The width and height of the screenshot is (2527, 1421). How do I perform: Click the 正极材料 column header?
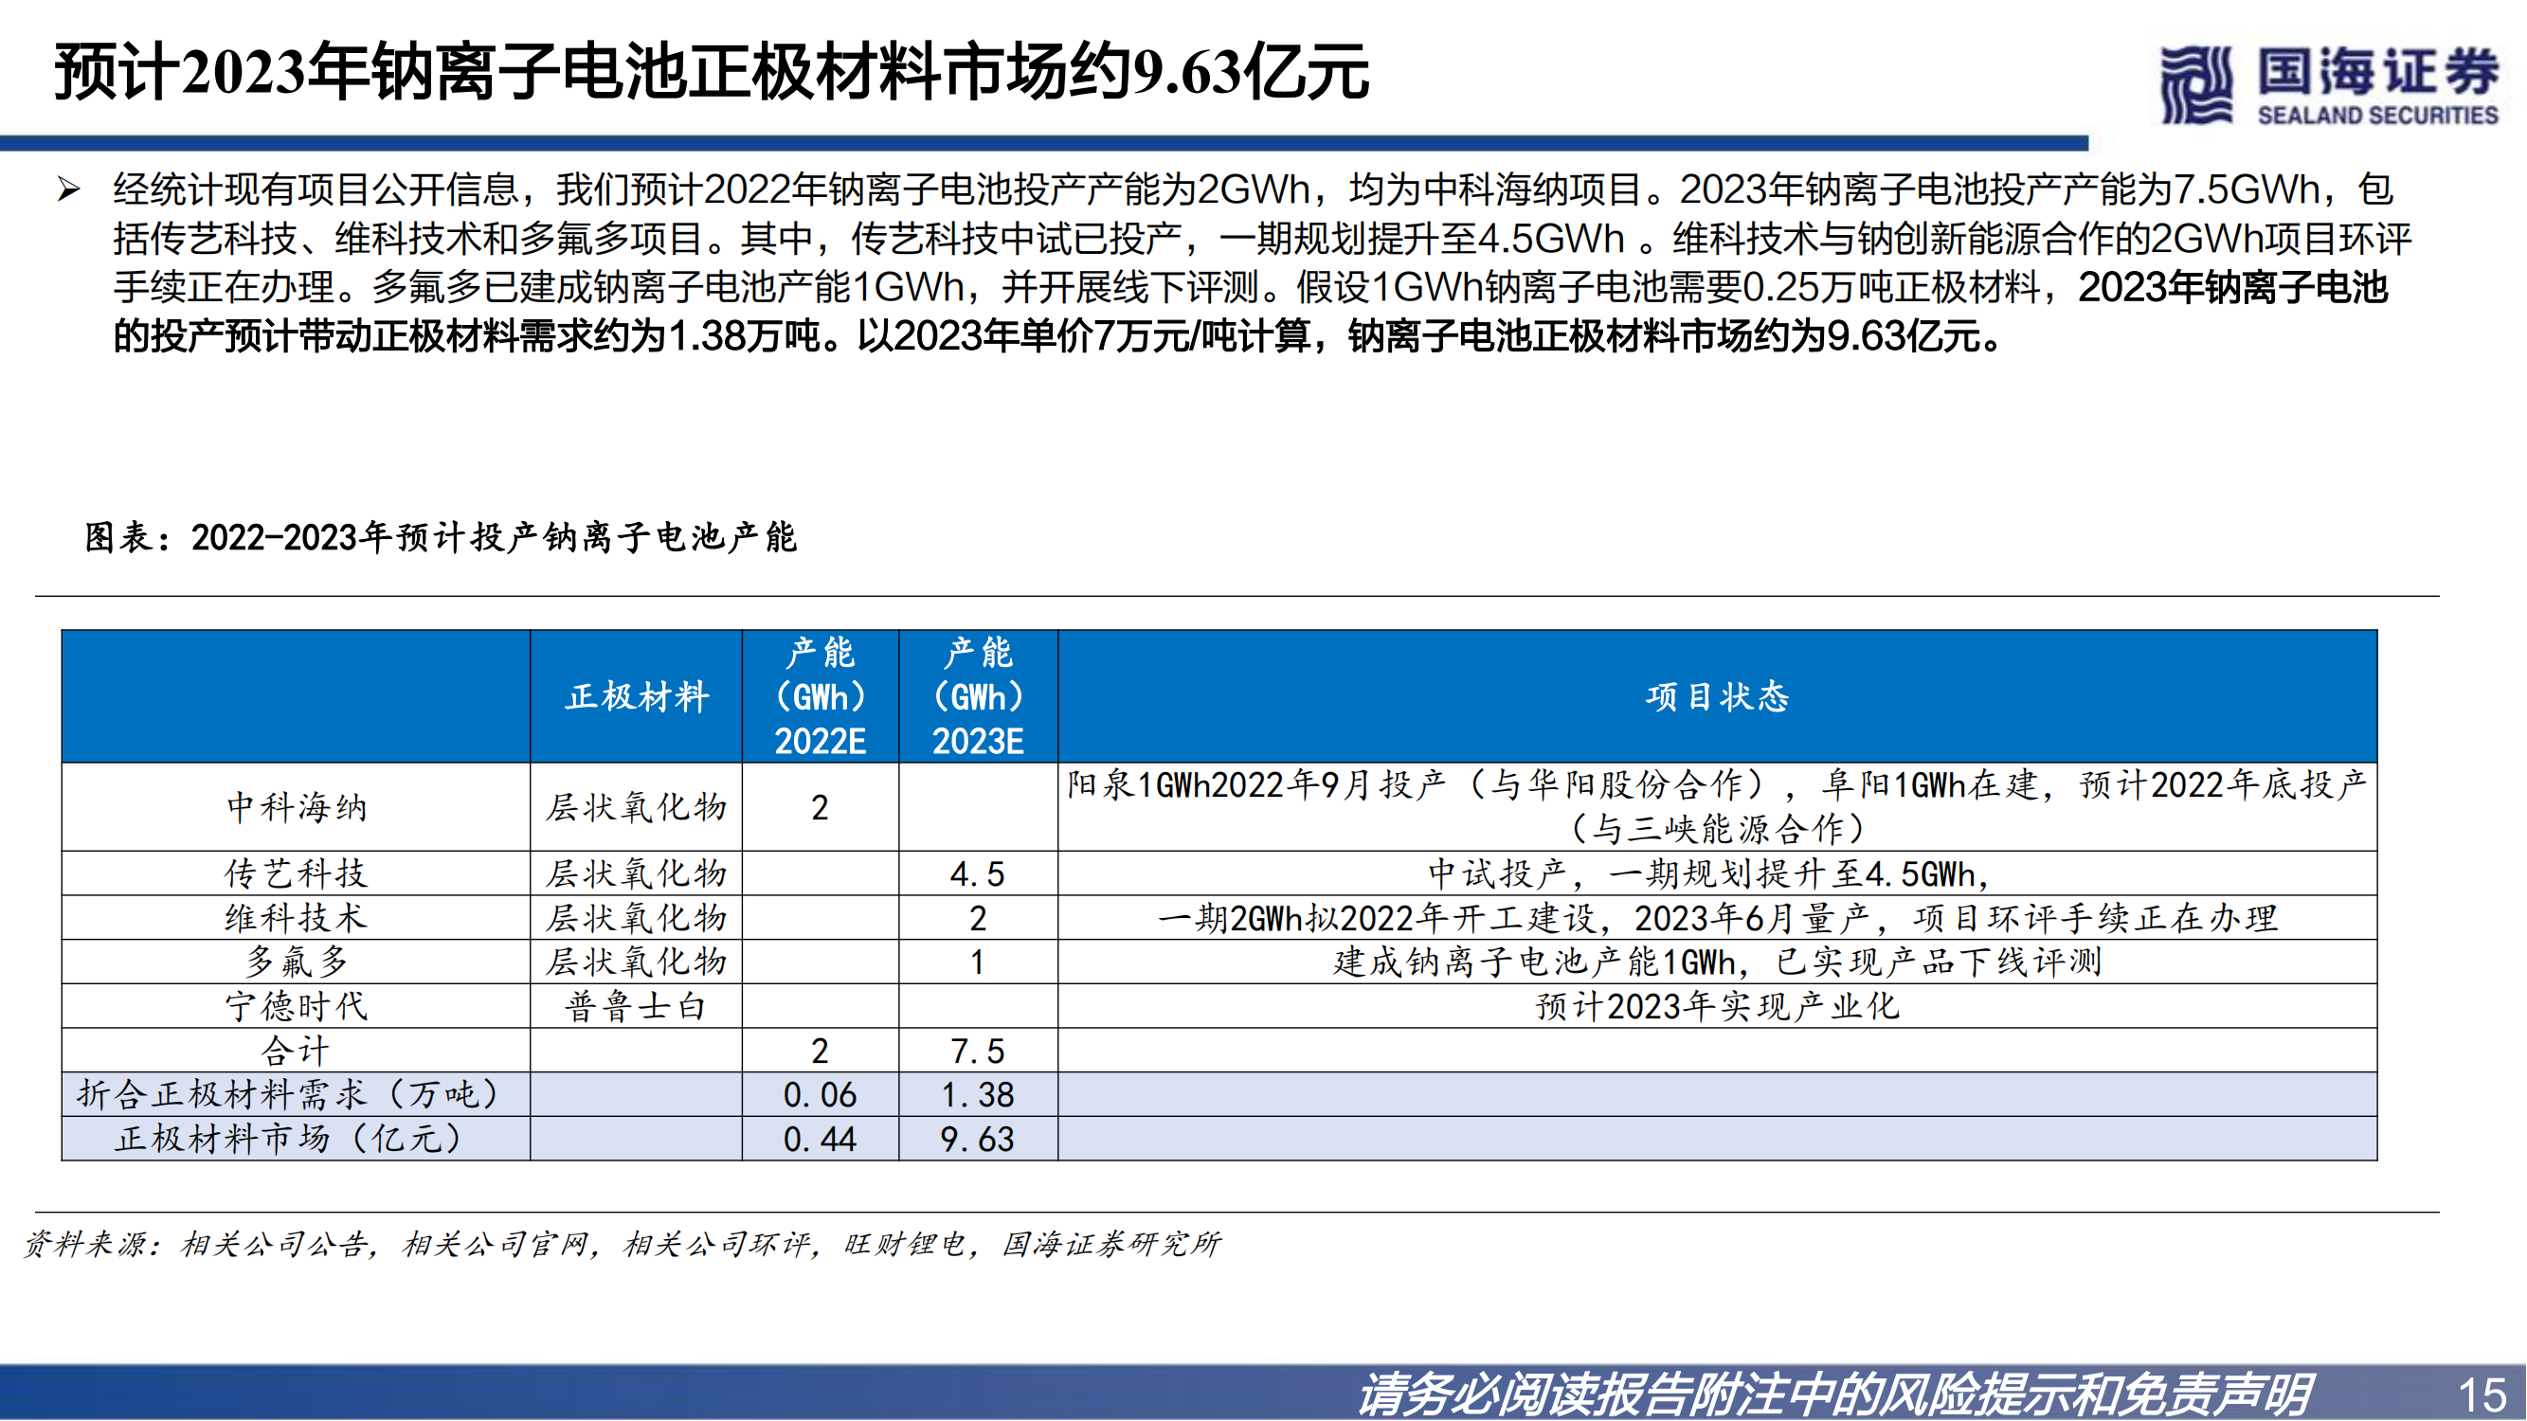pyautogui.click(x=637, y=697)
